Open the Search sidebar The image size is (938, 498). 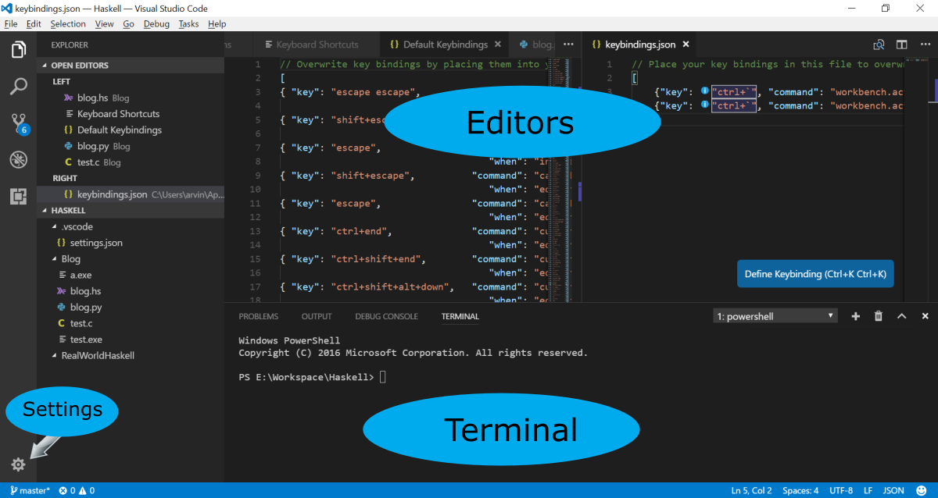pyautogui.click(x=17, y=86)
